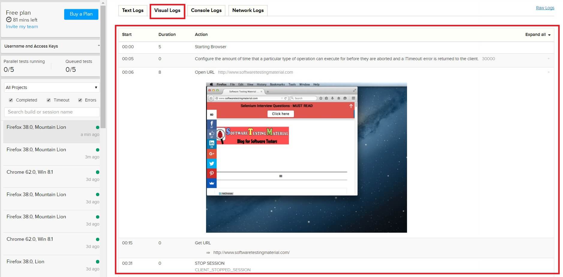This screenshot has height=277, width=563.
Task: Click the Action column header
Action: point(201,35)
